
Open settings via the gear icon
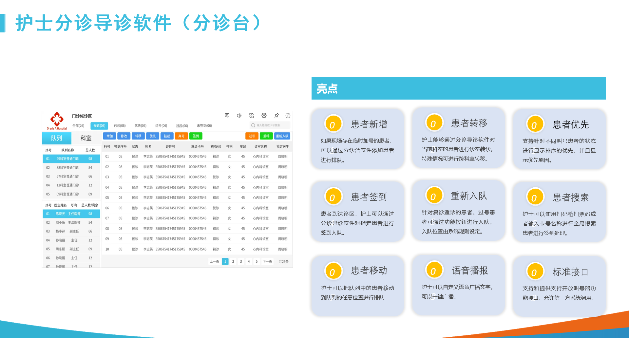[264, 116]
